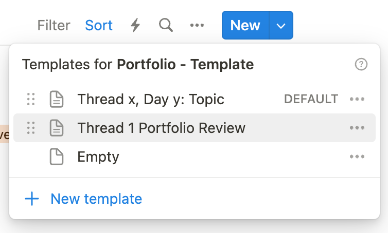The image size is (388, 233).
Task: Collapse the dropdown arrow beside New
Action: (281, 25)
